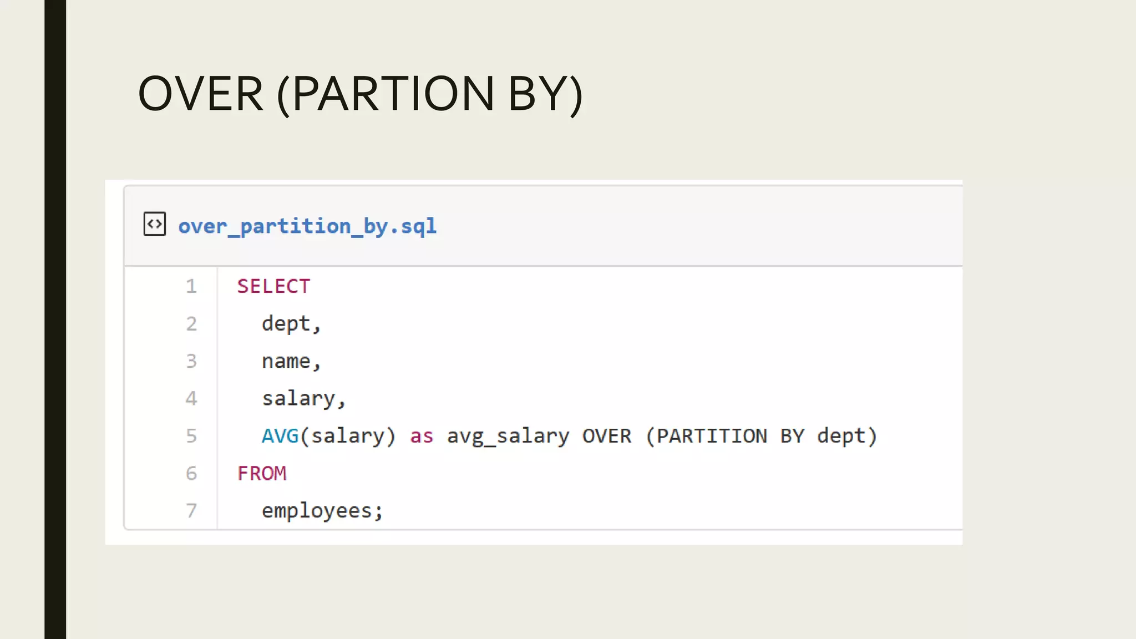The image size is (1136, 639).
Task: Click line number 4 in the gutter
Action: point(191,398)
